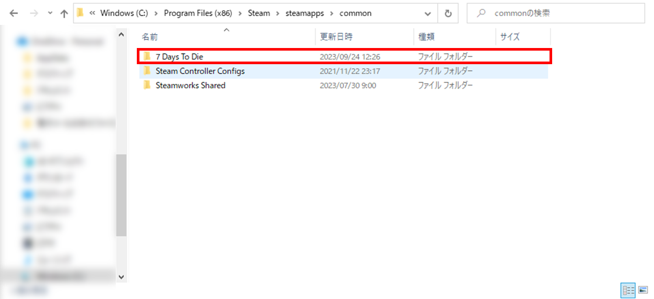
Task: Select the 7 Days To Die folder icon
Action: (x=147, y=56)
